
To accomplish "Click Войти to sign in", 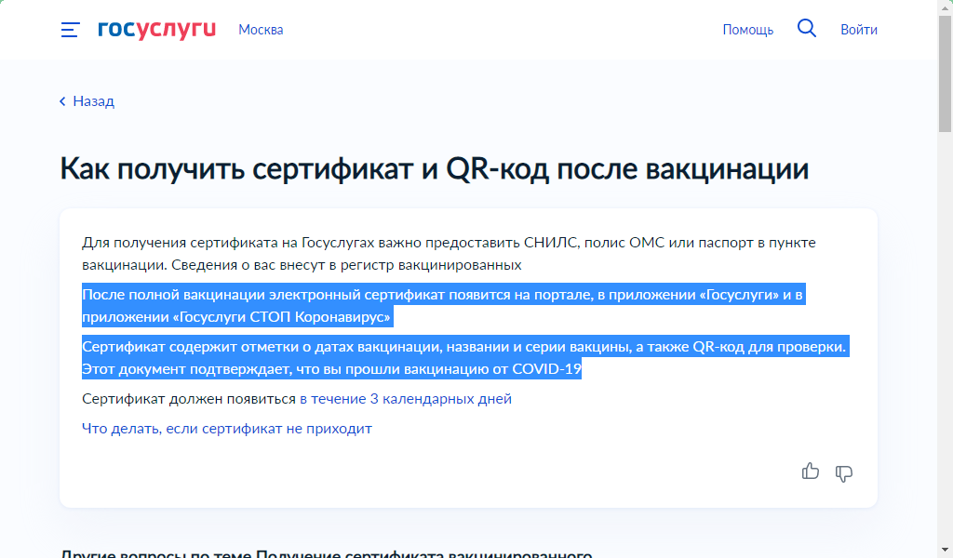I will coord(859,30).
